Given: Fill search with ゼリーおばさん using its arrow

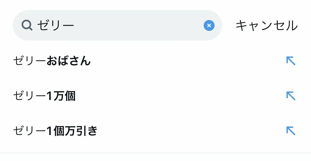Looking at the screenshot, I should (291, 61).
